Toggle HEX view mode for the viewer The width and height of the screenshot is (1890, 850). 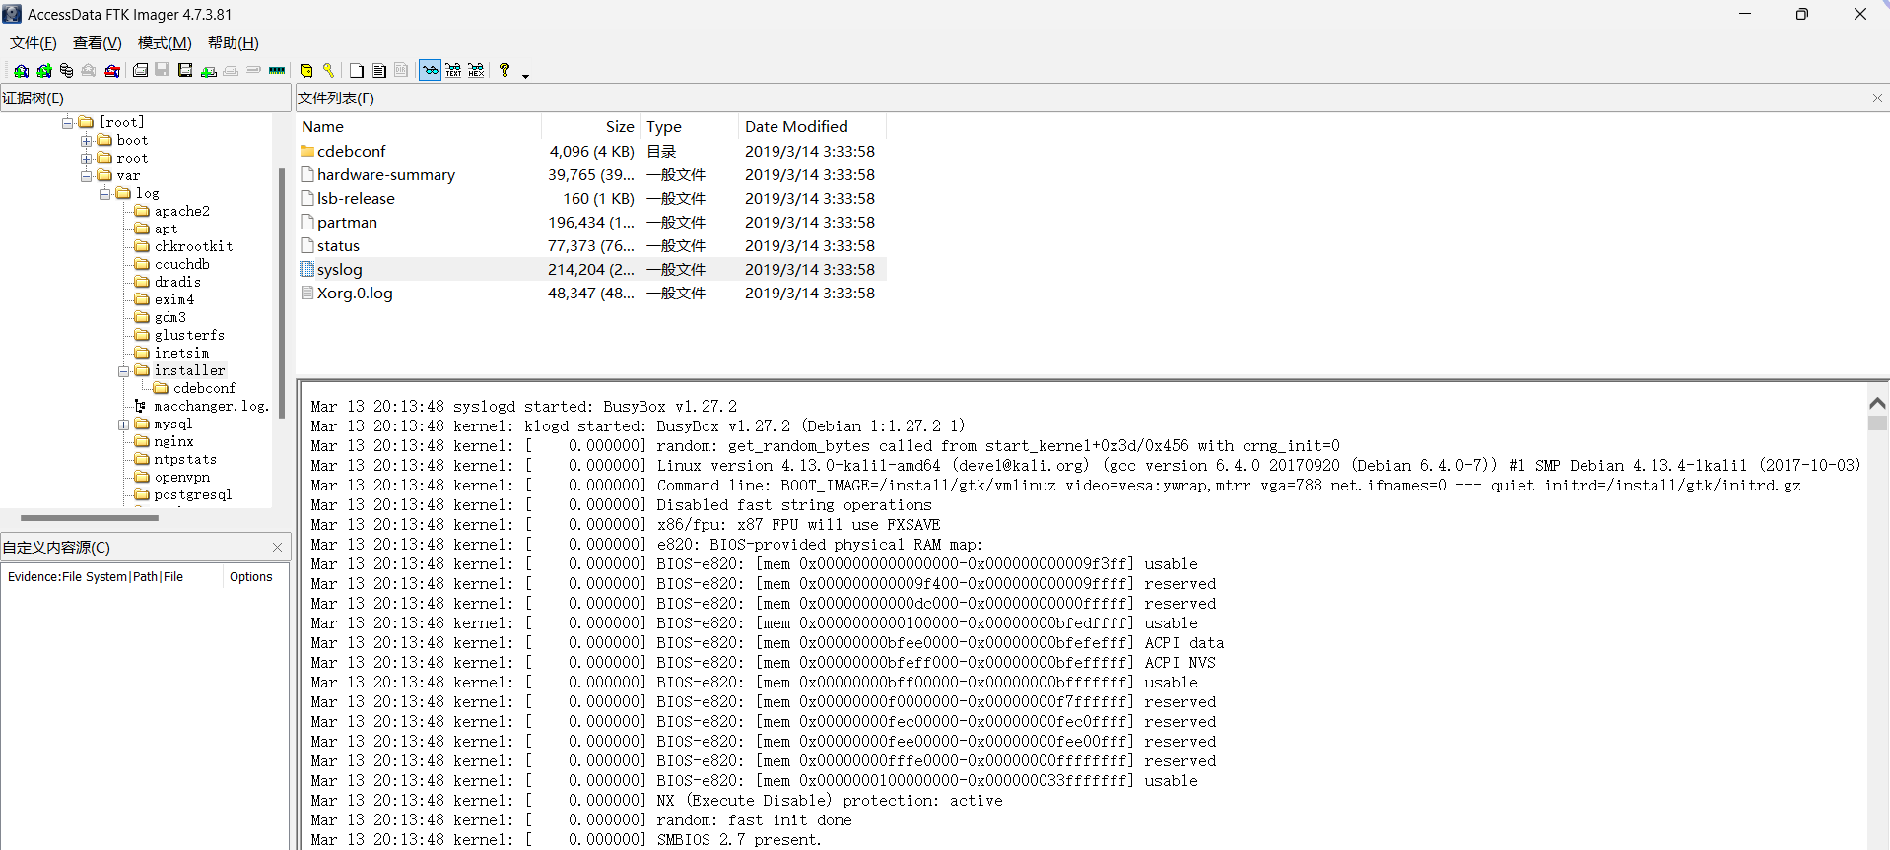(x=476, y=71)
